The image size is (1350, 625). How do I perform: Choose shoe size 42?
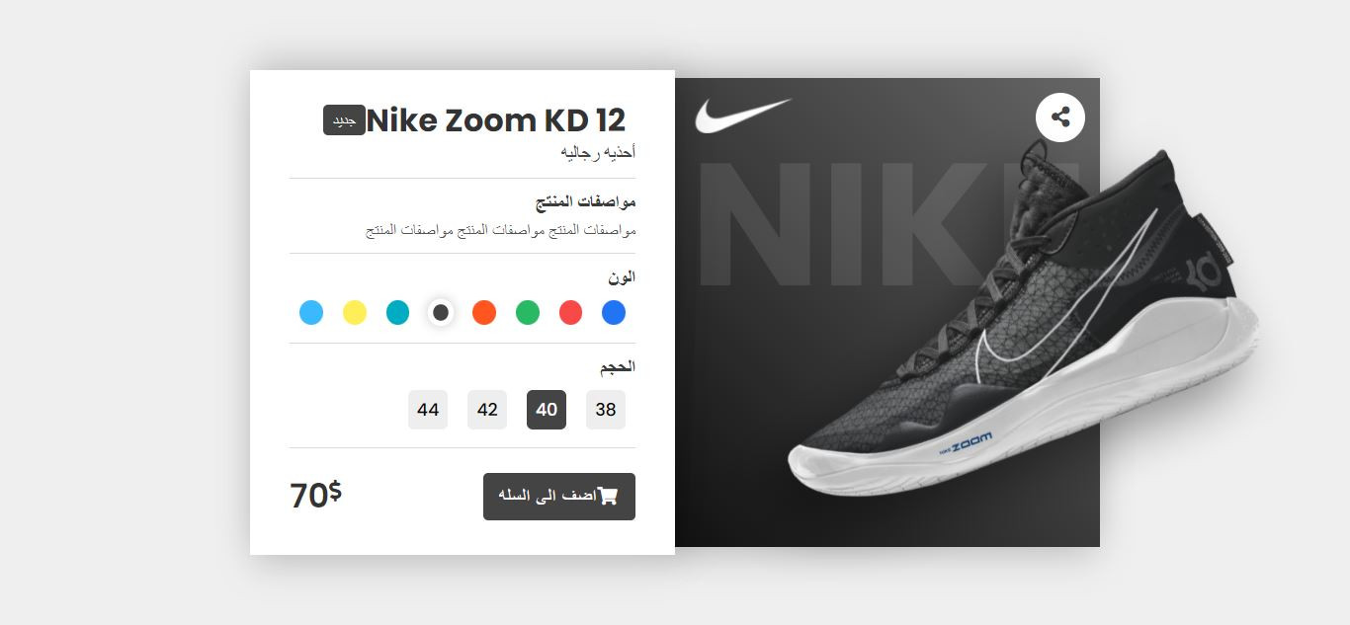pos(487,410)
